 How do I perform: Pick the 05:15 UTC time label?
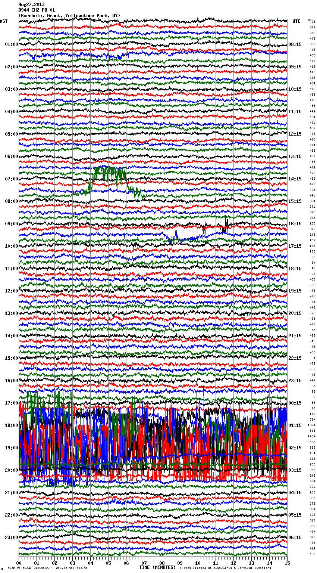(x=295, y=515)
